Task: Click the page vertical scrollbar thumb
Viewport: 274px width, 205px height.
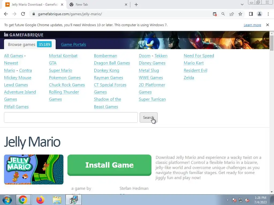Action: [272, 43]
